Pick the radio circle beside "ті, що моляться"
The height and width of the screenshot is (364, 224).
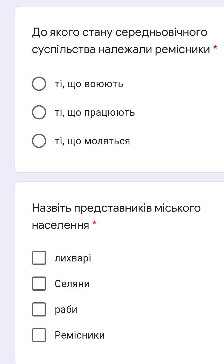click(x=39, y=141)
